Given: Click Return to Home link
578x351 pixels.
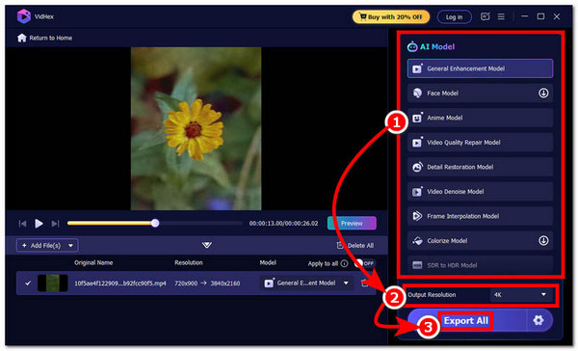Looking at the screenshot, I should (x=44, y=38).
